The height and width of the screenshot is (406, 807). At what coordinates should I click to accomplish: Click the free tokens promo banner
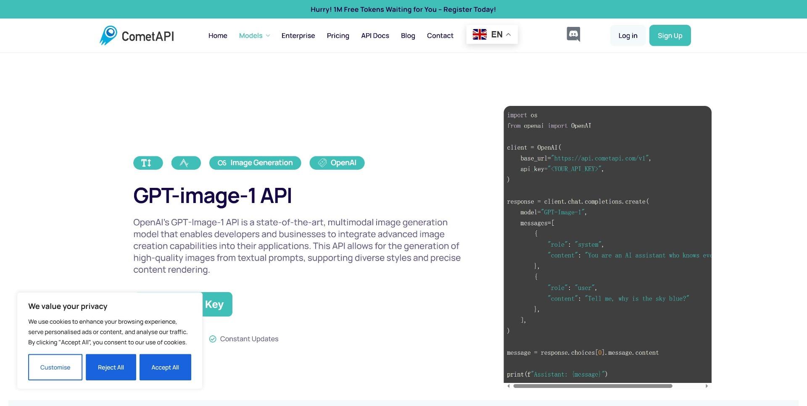coord(403,9)
